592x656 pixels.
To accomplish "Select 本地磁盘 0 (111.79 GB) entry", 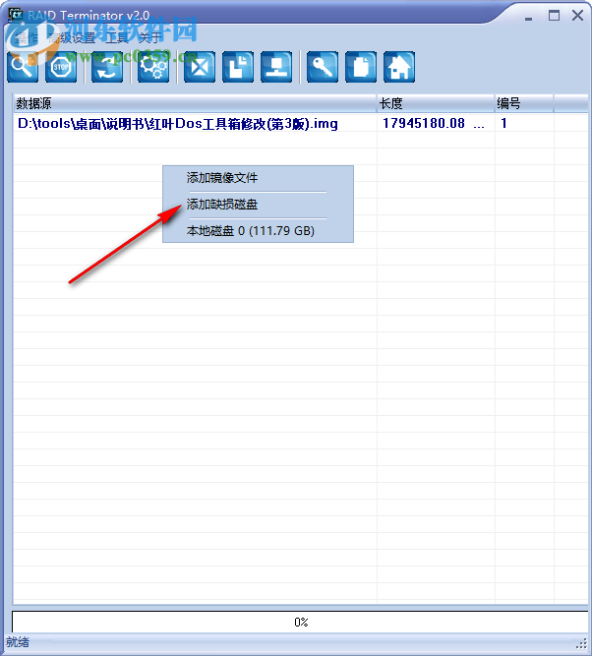I will tap(258, 231).
